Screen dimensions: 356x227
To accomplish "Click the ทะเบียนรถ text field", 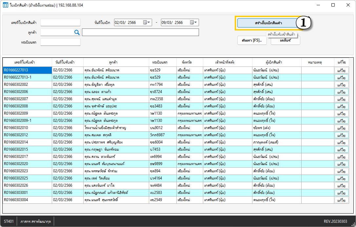I will coord(60,42).
